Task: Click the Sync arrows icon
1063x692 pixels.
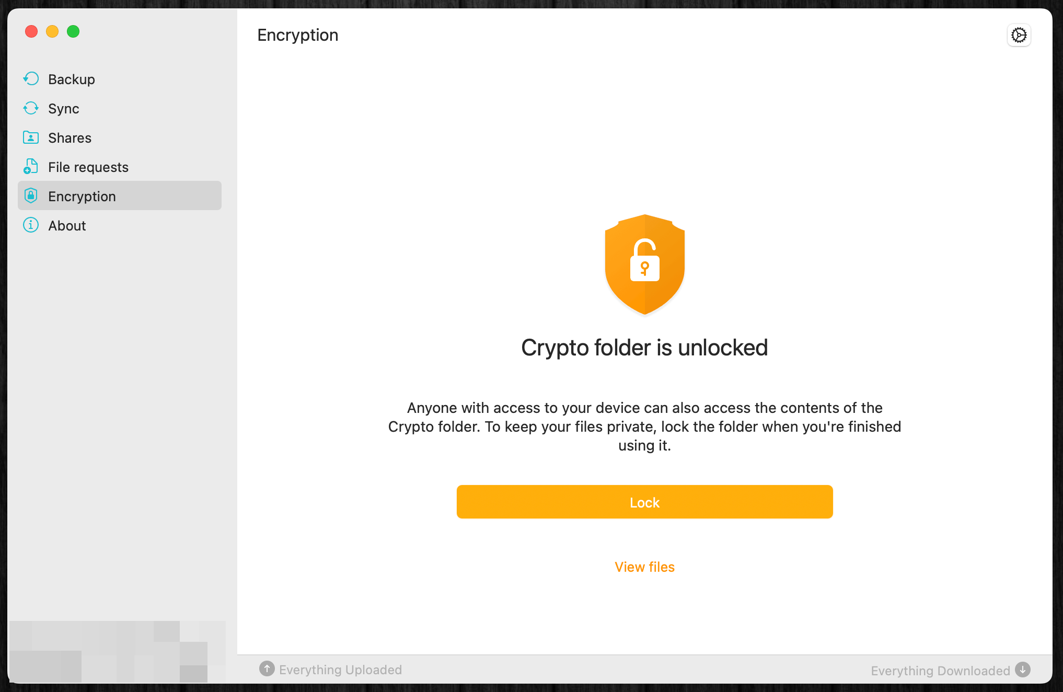Action: tap(31, 108)
